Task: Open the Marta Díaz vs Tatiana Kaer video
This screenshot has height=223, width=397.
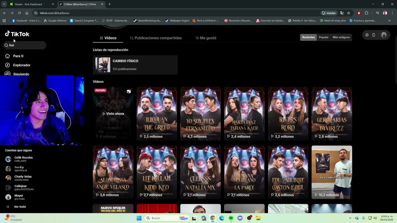Action: point(244,114)
